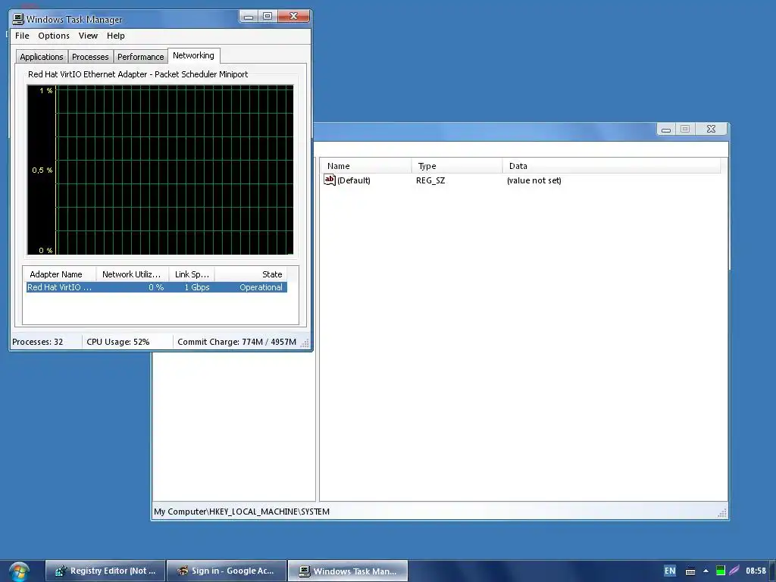This screenshot has width=776, height=582.
Task: Click the network utilization graph
Action: [x=161, y=170]
